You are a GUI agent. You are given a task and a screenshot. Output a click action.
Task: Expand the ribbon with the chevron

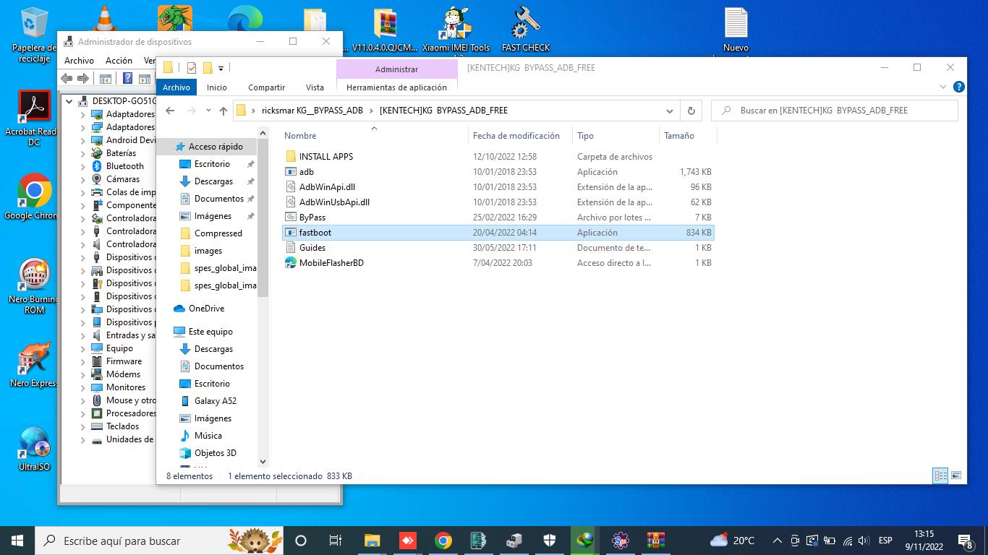943,87
